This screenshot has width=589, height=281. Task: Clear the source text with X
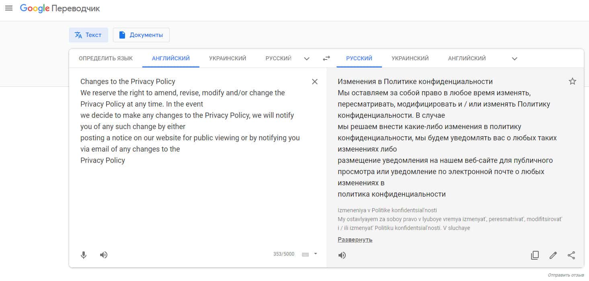tap(315, 82)
